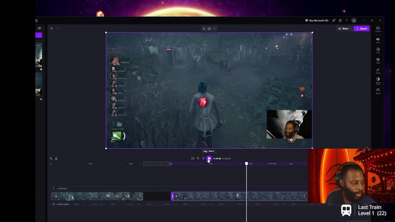Open Settings gear in title bar
The height and width of the screenshot is (222, 395).
point(340,20)
